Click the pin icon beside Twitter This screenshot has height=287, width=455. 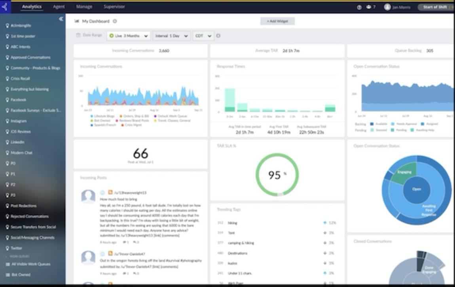tap(7, 248)
